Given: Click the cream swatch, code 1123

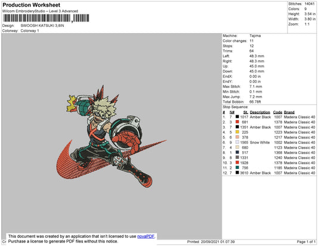Looking at the screenshot, I should click(237, 147).
